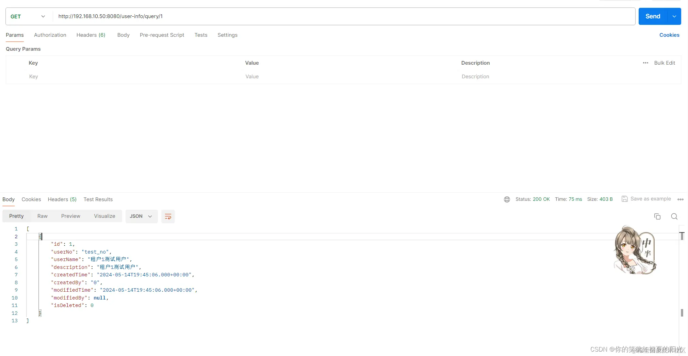Click the "createdTime" line in response
Viewport: 688px width, 356px height.
pyautogui.click(x=122, y=275)
